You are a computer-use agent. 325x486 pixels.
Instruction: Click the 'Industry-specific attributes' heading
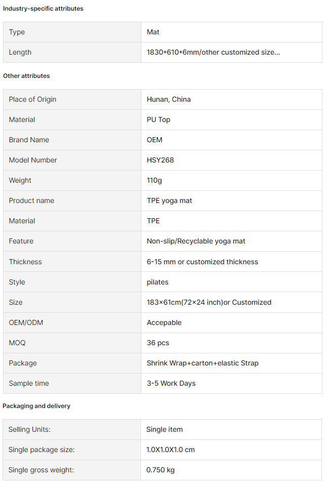(43, 9)
